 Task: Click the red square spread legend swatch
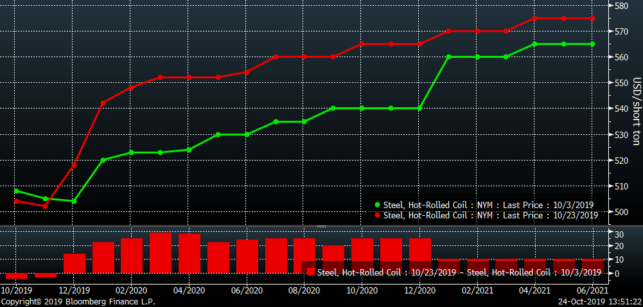click(x=311, y=272)
